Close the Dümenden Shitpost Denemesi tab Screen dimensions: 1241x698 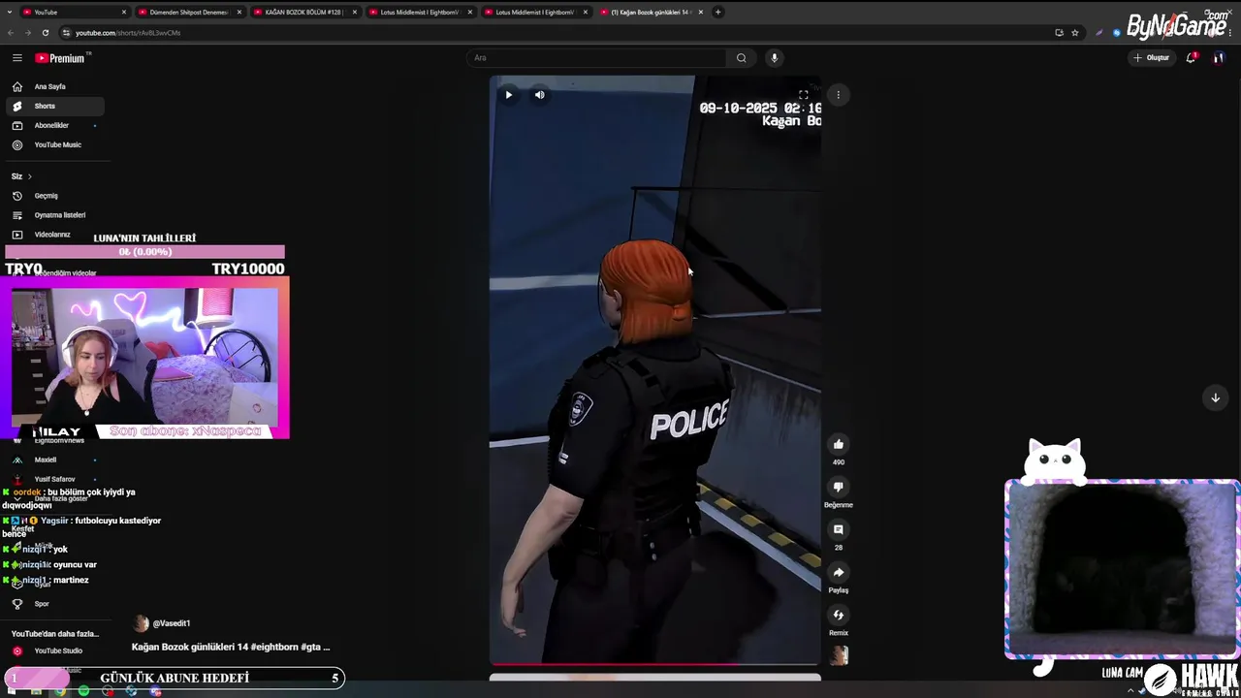tap(239, 12)
